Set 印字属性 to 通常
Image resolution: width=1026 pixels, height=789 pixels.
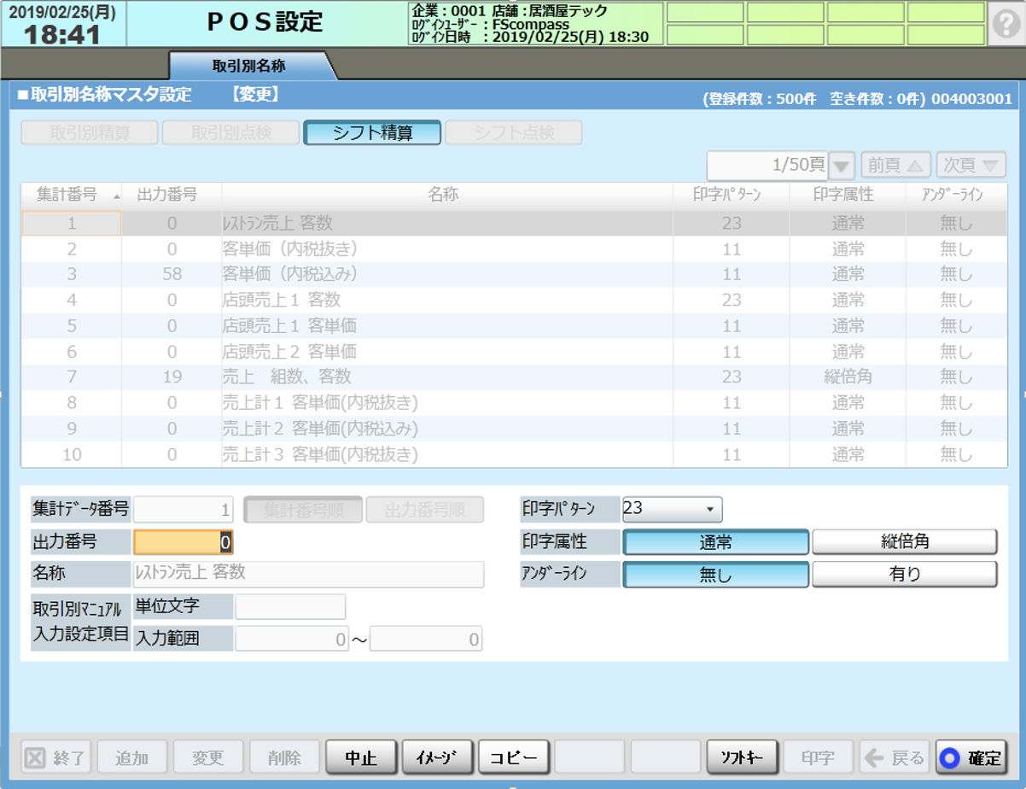click(x=716, y=542)
